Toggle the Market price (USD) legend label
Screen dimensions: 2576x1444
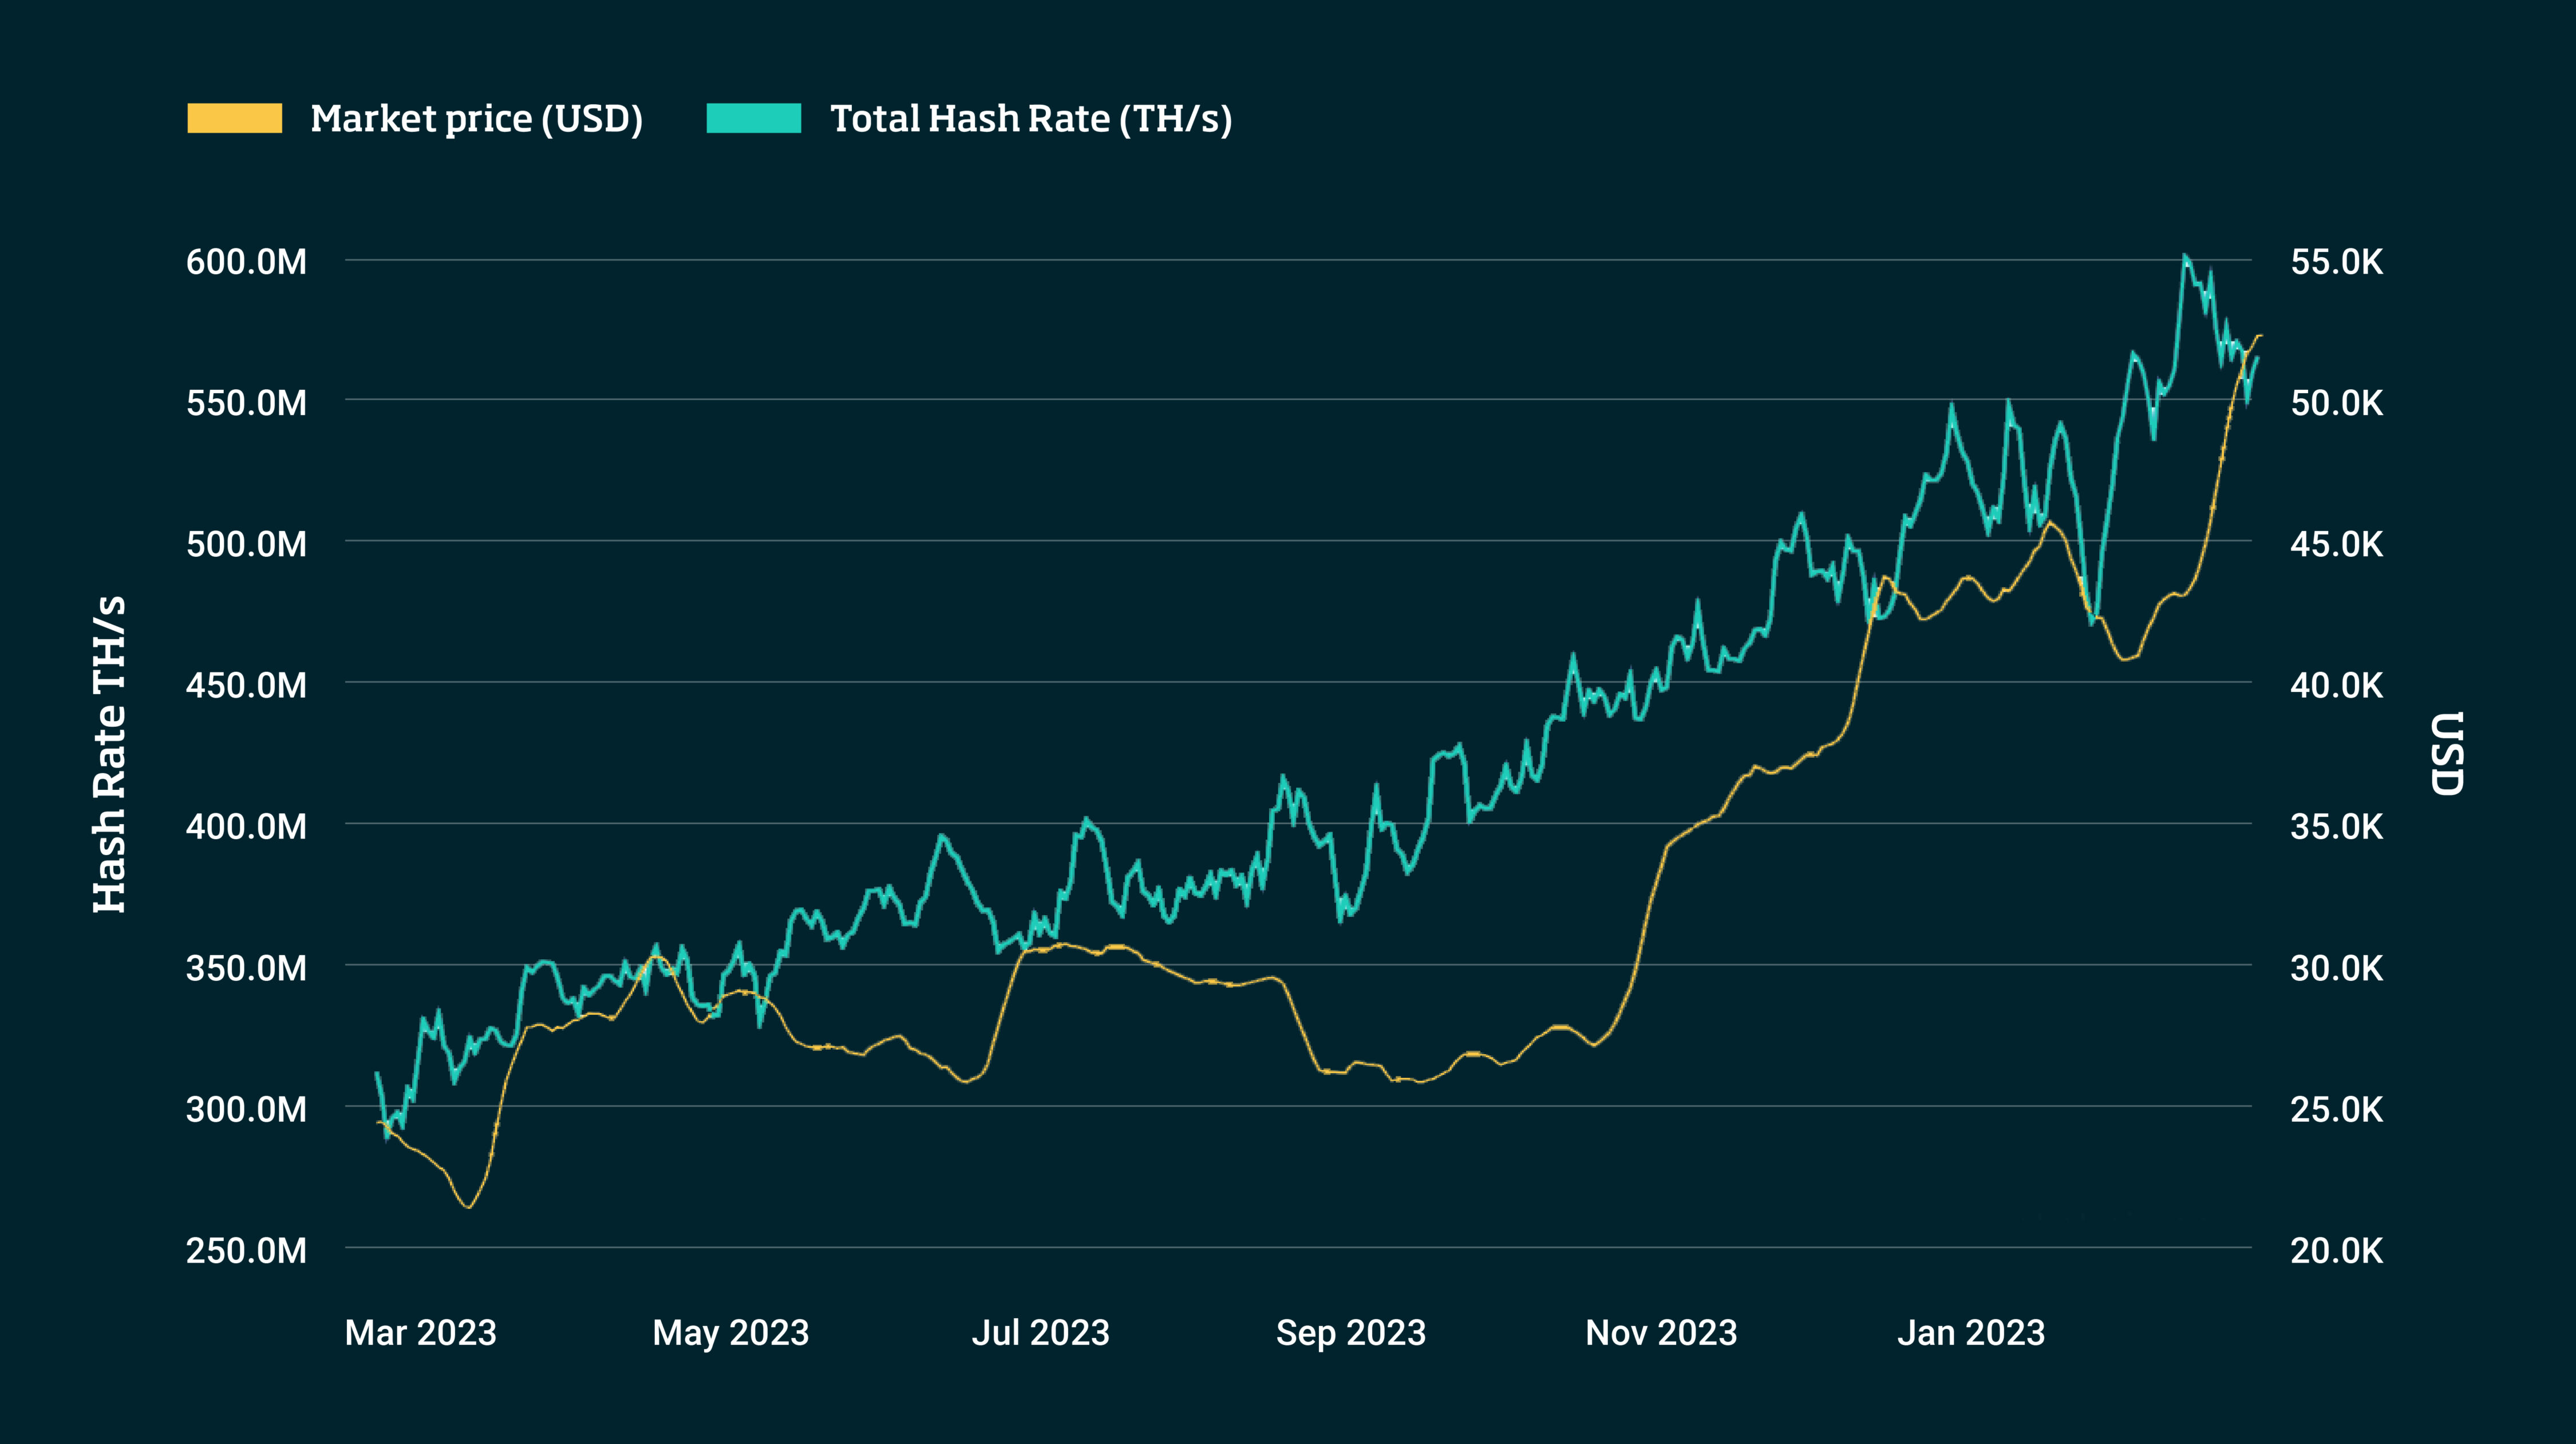pyautogui.click(x=476, y=119)
